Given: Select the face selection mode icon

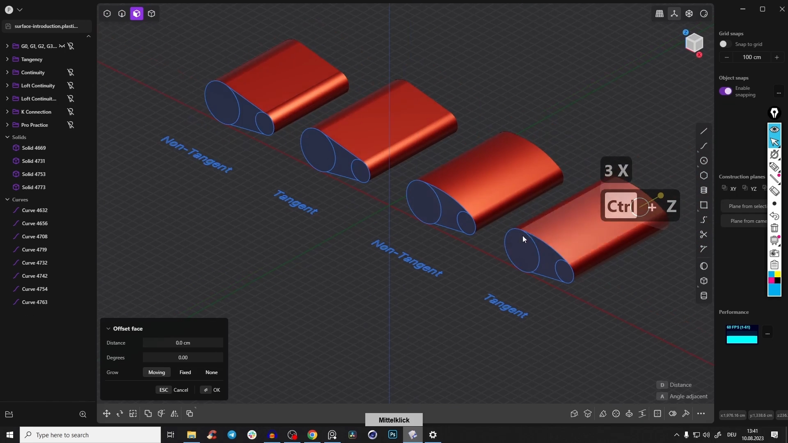Looking at the screenshot, I should point(137,14).
